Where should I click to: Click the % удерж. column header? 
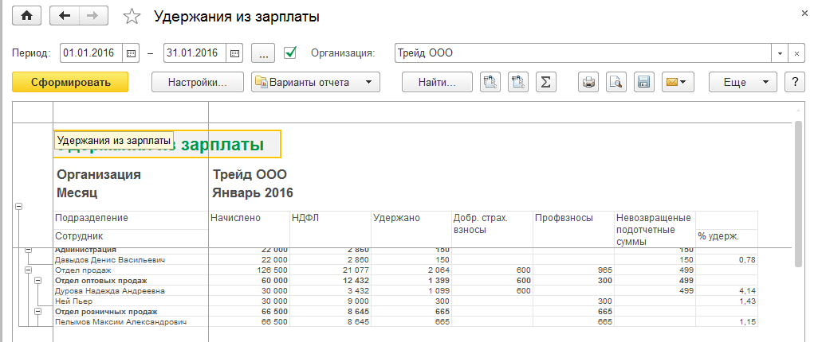point(726,237)
